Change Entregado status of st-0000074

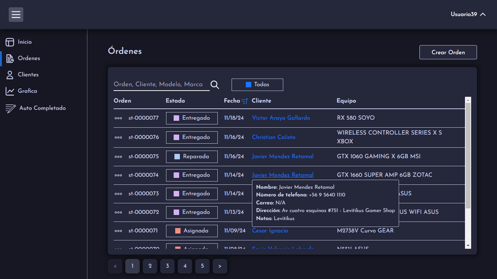tap(192, 175)
